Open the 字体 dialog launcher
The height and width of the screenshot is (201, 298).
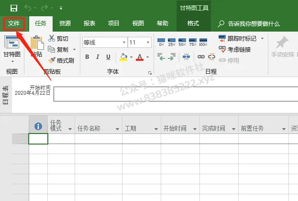coord(150,73)
